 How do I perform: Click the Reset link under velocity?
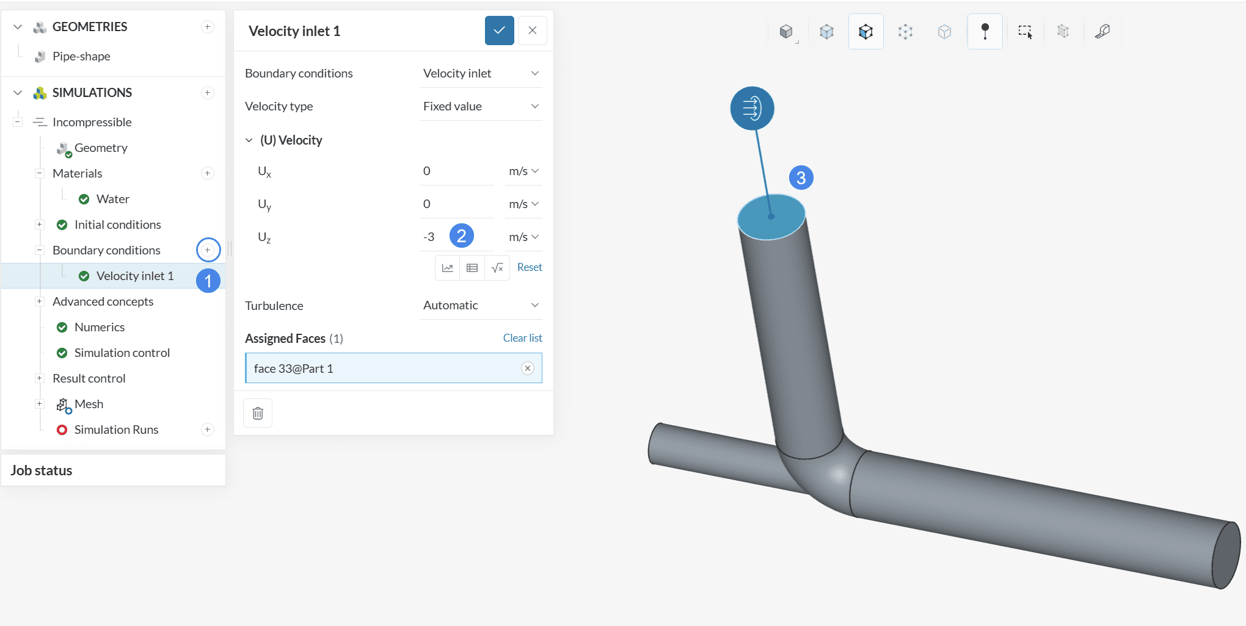coord(529,267)
